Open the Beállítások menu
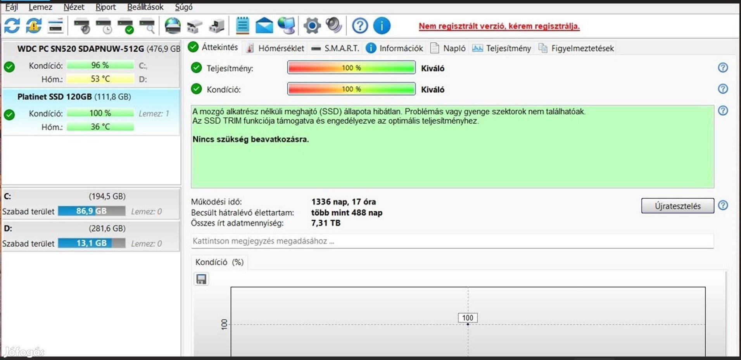This screenshot has width=741, height=360. point(145,7)
